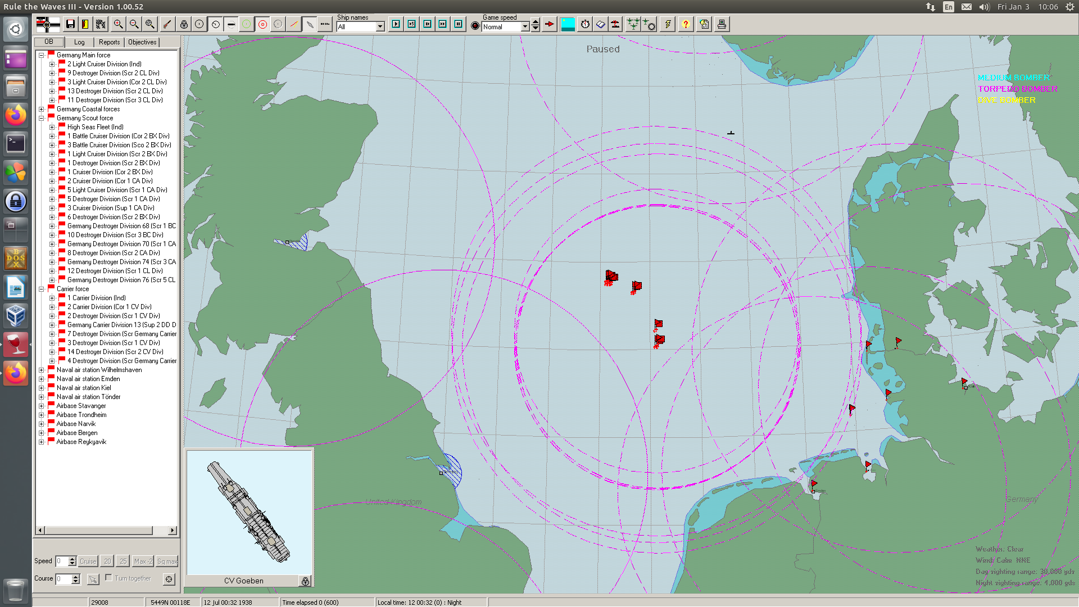Pause the game with the pause control
Image resolution: width=1079 pixels, height=607 pixels.
(459, 24)
